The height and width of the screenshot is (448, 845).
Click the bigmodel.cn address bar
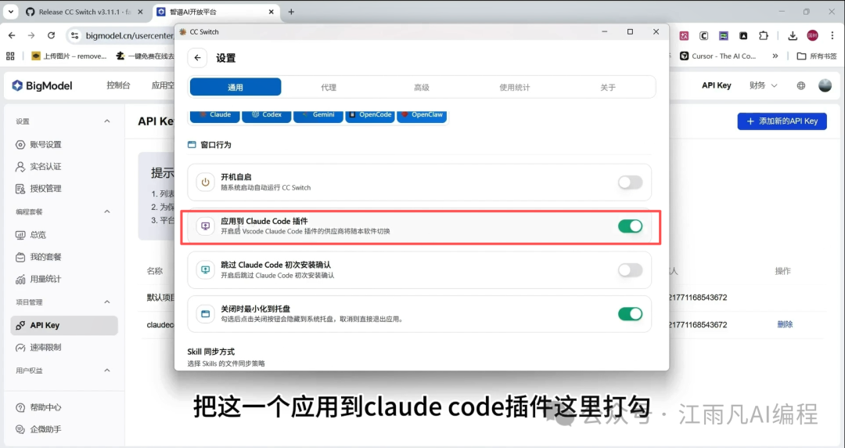coord(128,35)
